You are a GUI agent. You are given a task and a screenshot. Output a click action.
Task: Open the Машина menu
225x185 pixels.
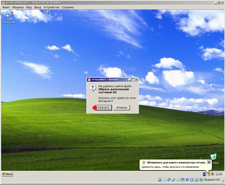click(18, 7)
